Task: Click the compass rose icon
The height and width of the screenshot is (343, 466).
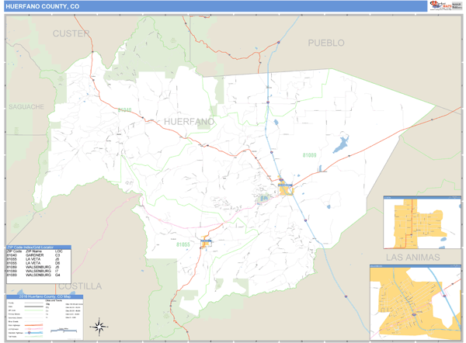Action: pos(99,327)
